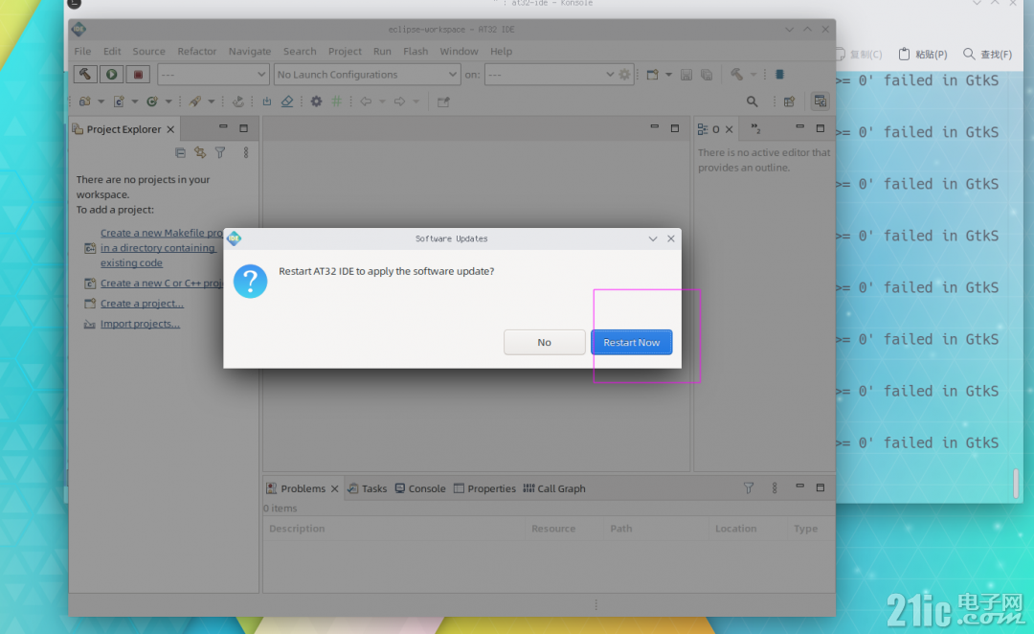Select the Problems tab
1034x634 pixels.
tap(302, 488)
